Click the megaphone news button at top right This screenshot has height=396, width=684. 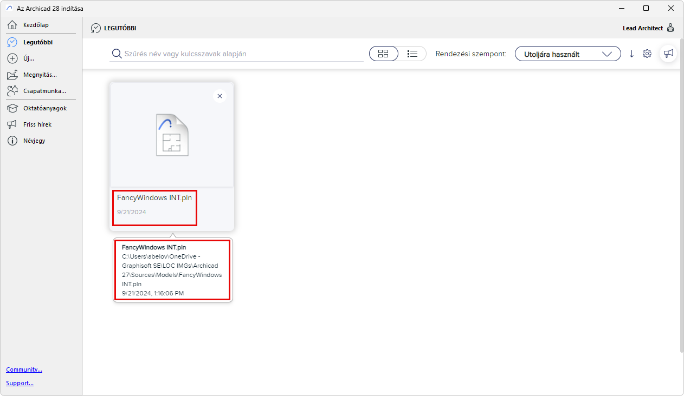(x=668, y=54)
